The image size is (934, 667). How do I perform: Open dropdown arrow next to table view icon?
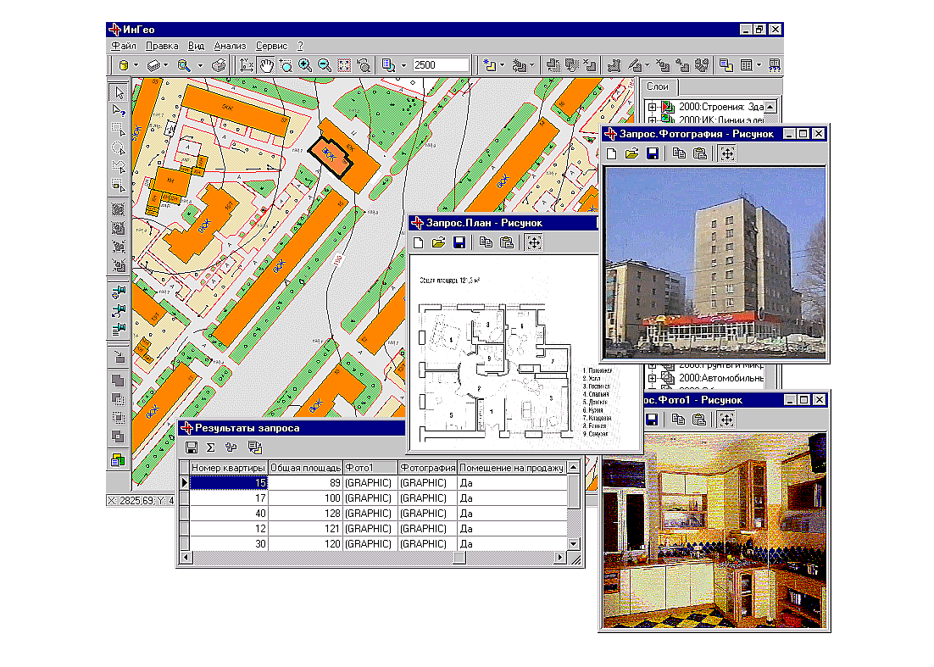759,65
